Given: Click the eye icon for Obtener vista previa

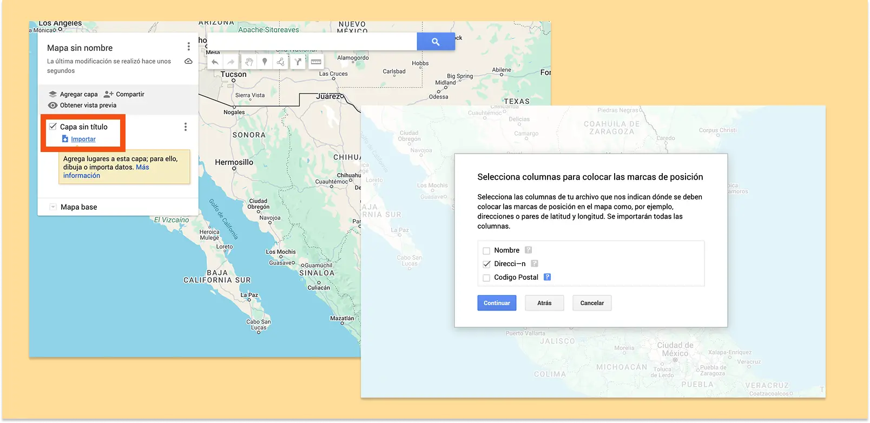Looking at the screenshot, I should (x=52, y=105).
